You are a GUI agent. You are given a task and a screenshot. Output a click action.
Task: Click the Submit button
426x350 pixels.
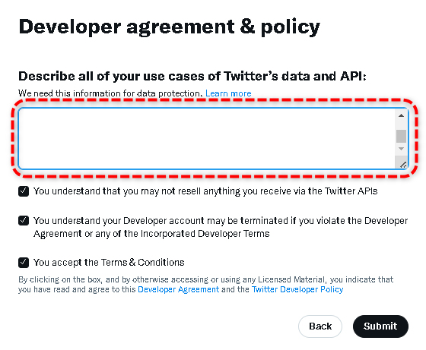tap(380, 326)
